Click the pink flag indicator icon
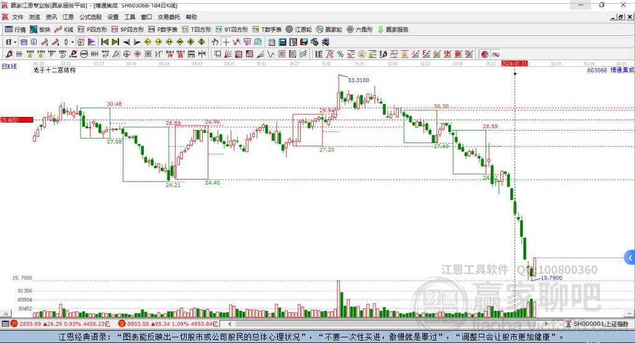The image size is (635, 343). coord(92,42)
